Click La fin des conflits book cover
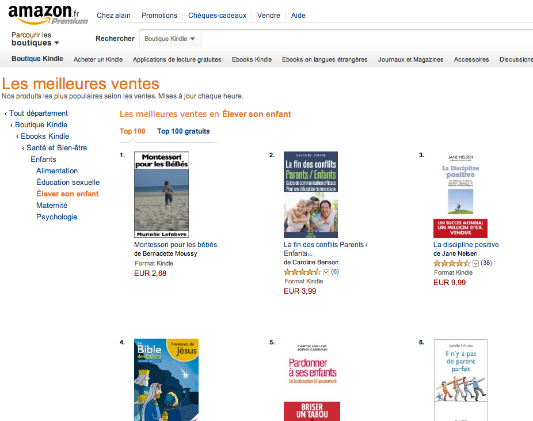Screen dimensions: 533x421 click(311, 195)
